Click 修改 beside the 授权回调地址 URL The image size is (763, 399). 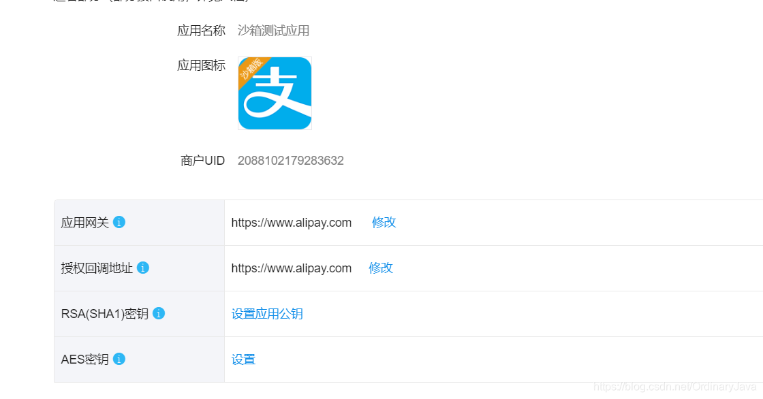pyautogui.click(x=380, y=268)
